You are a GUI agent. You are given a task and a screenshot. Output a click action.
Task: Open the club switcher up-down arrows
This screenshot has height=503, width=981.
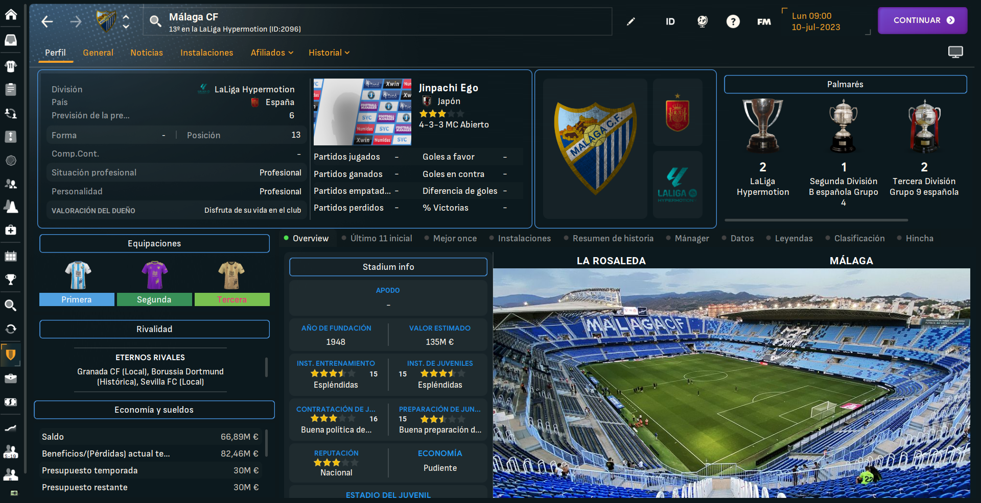click(x=126, y=21)
